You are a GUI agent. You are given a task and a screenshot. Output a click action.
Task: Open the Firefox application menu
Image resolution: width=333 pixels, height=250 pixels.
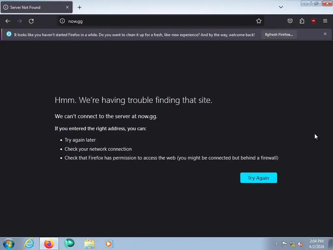pos(325,21)
